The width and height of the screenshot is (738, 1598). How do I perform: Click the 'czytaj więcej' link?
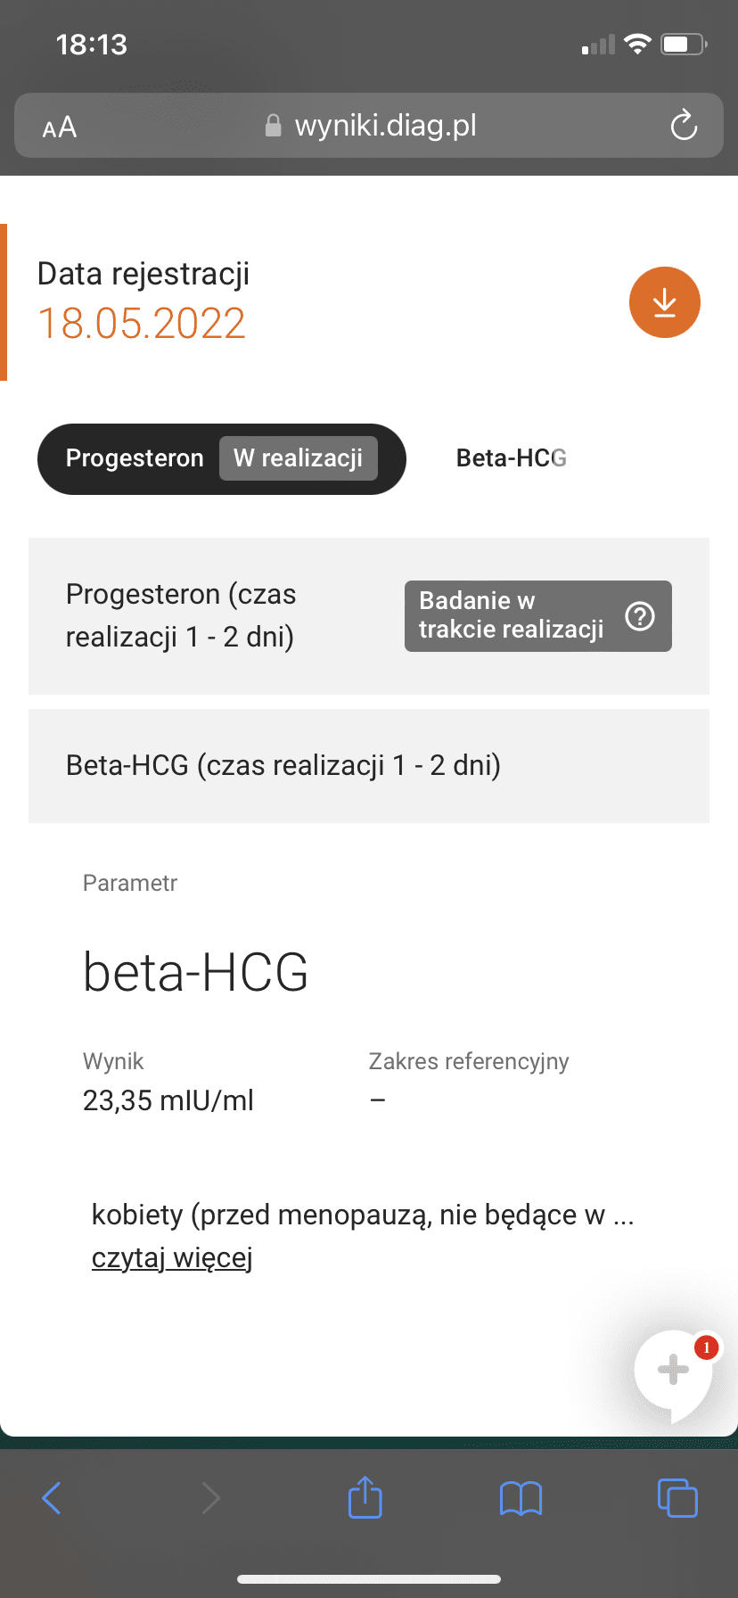pyautogui.click(x=172, y=1257)
